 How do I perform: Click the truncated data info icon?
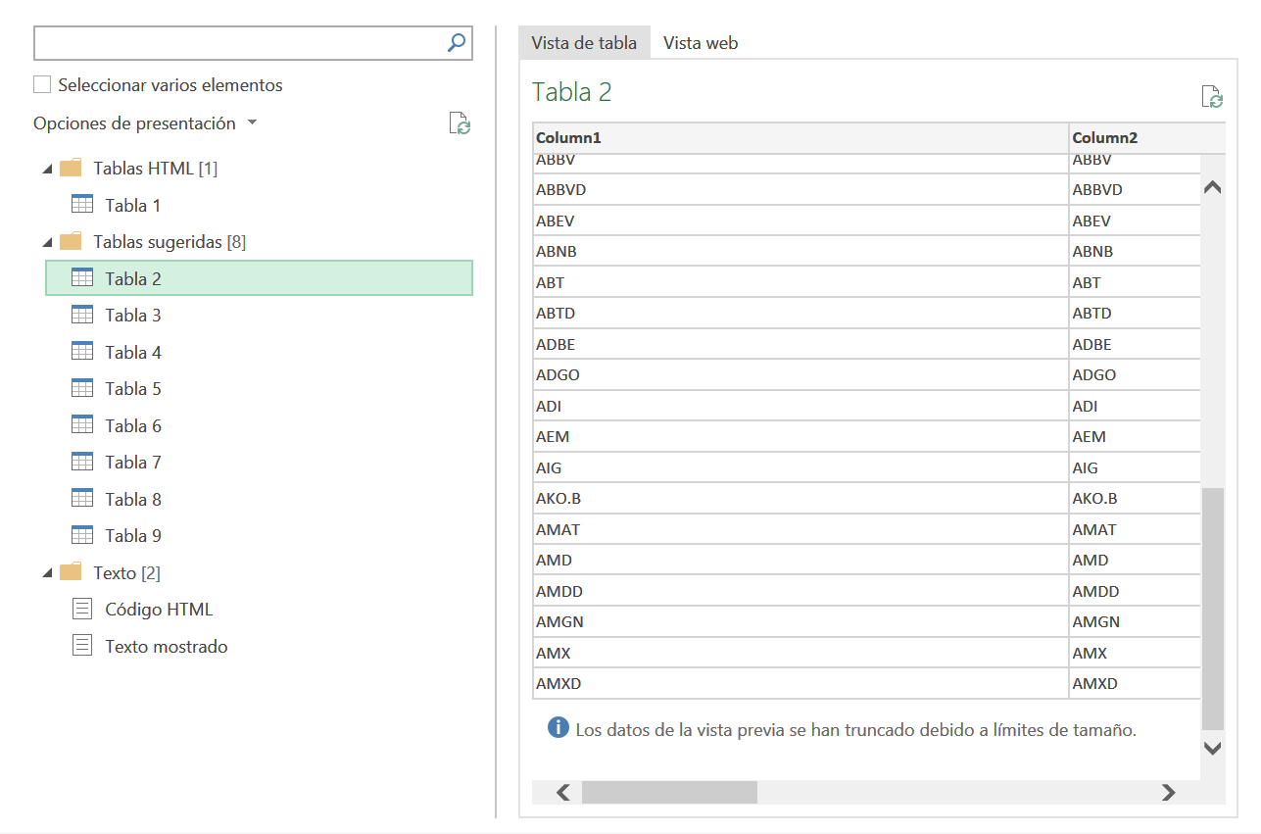(558, 728)
